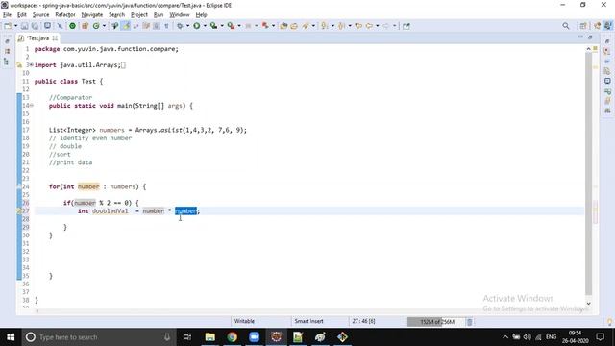
Task: Open File Explorer from the taskbar
Action: pos(210,337)
